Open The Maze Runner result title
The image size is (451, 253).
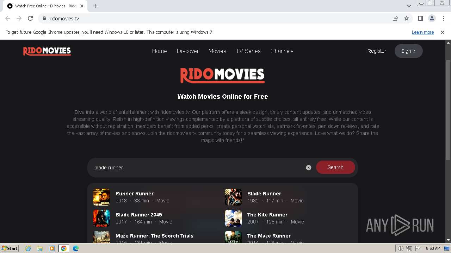[x=269, y=236]
